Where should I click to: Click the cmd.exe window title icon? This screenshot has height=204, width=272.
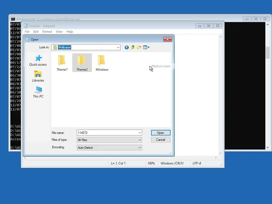(x=13, y=19)
